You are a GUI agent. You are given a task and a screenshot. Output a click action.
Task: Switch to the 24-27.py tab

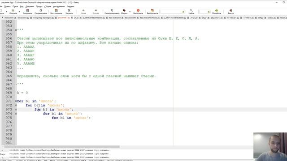point(194,18)
